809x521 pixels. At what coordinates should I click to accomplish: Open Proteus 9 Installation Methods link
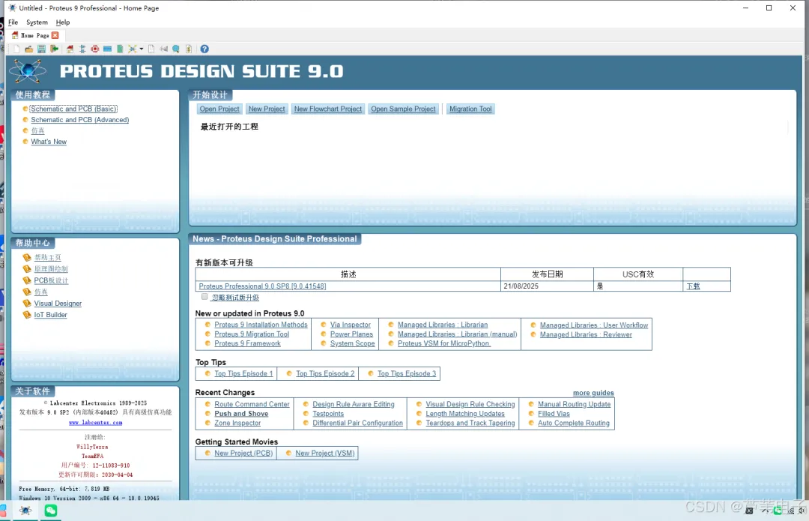pos(261,325)
